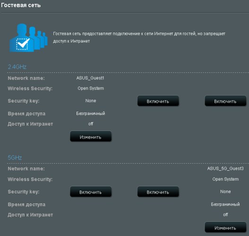Screen dimensions: 249x236
Task: Click the guest network people icon
Action: [28, 38]
